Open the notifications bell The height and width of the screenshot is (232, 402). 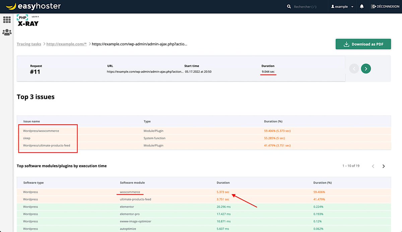click(362, 6)
